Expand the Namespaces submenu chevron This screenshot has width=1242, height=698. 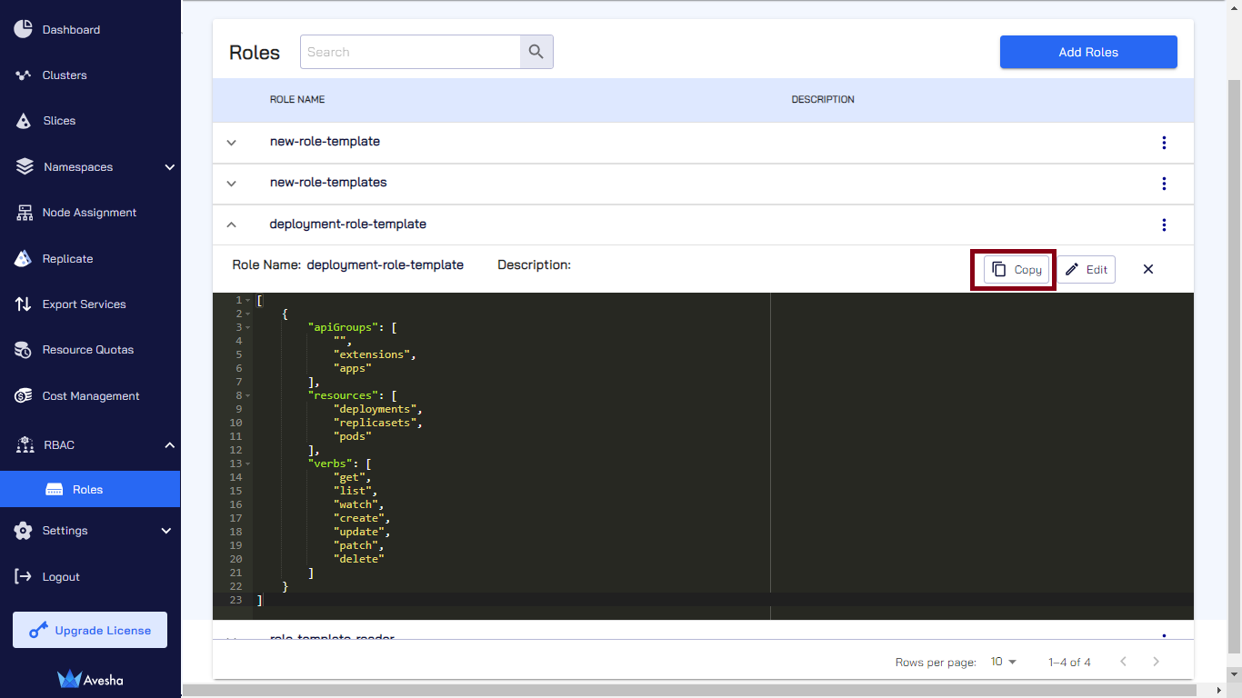tap(169, 167)
